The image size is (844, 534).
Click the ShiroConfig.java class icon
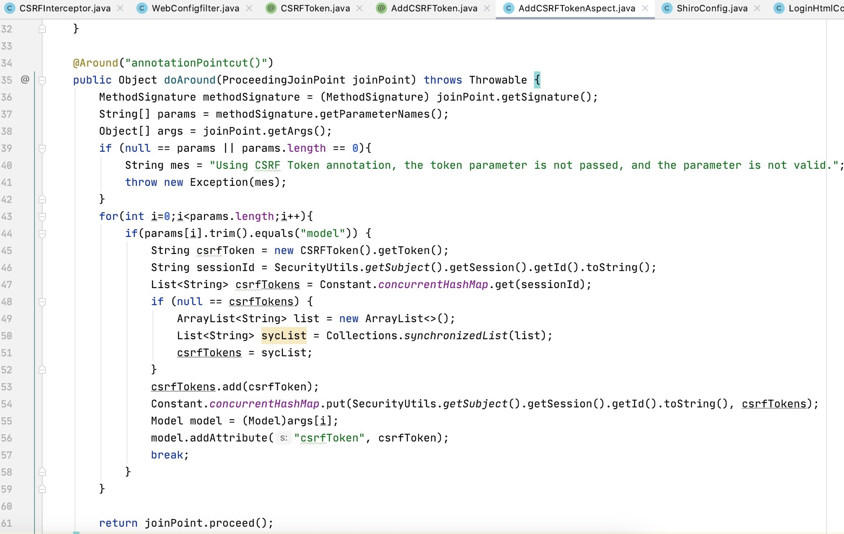pos(667,8)
